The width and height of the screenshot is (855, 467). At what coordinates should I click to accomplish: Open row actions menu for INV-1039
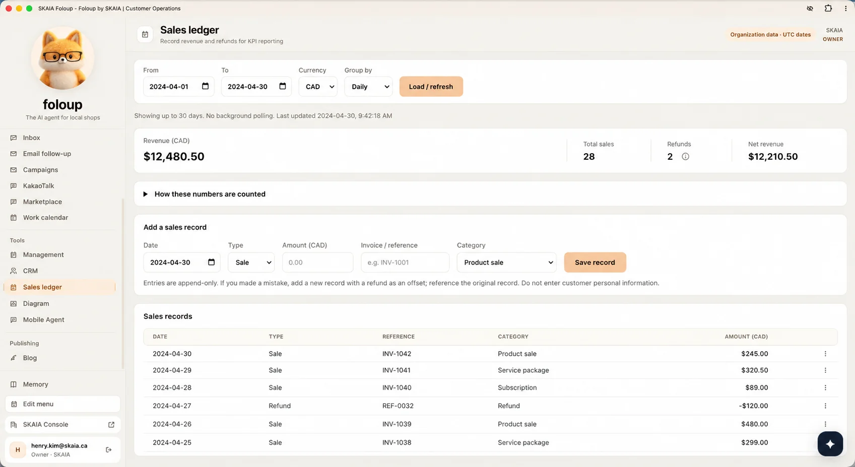pos(825,424)
